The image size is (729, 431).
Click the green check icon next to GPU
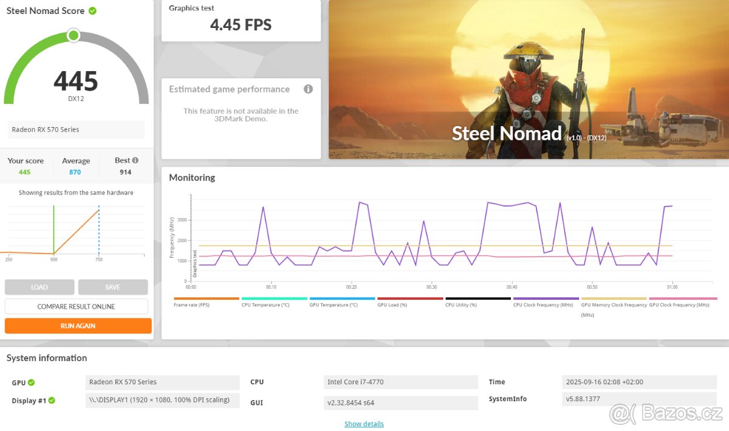point(31,382)
